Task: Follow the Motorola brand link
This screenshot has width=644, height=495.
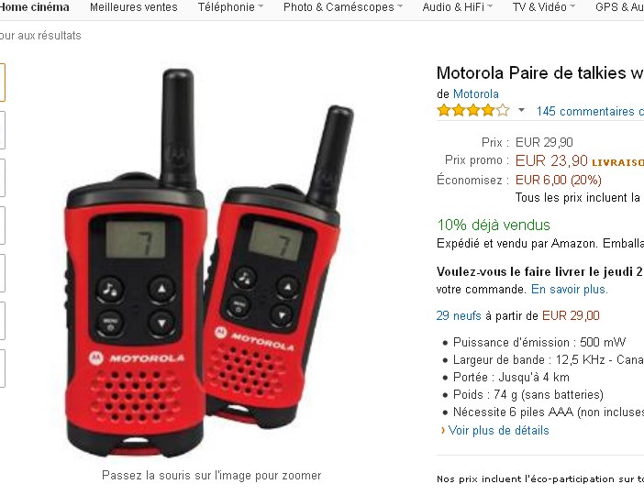Action: pyautogui.click(x=475, y=94)
